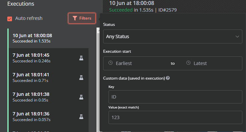This screenshot has height=132, width=246.
Task: Focus the custom data Key input
Action: coord(175,97)
